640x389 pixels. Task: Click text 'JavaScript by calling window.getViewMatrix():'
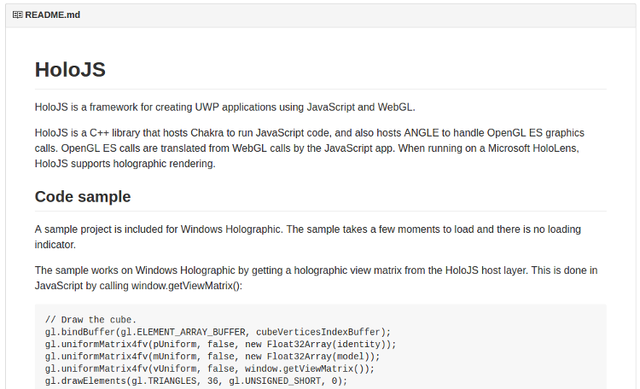click(x=138, y=286)
